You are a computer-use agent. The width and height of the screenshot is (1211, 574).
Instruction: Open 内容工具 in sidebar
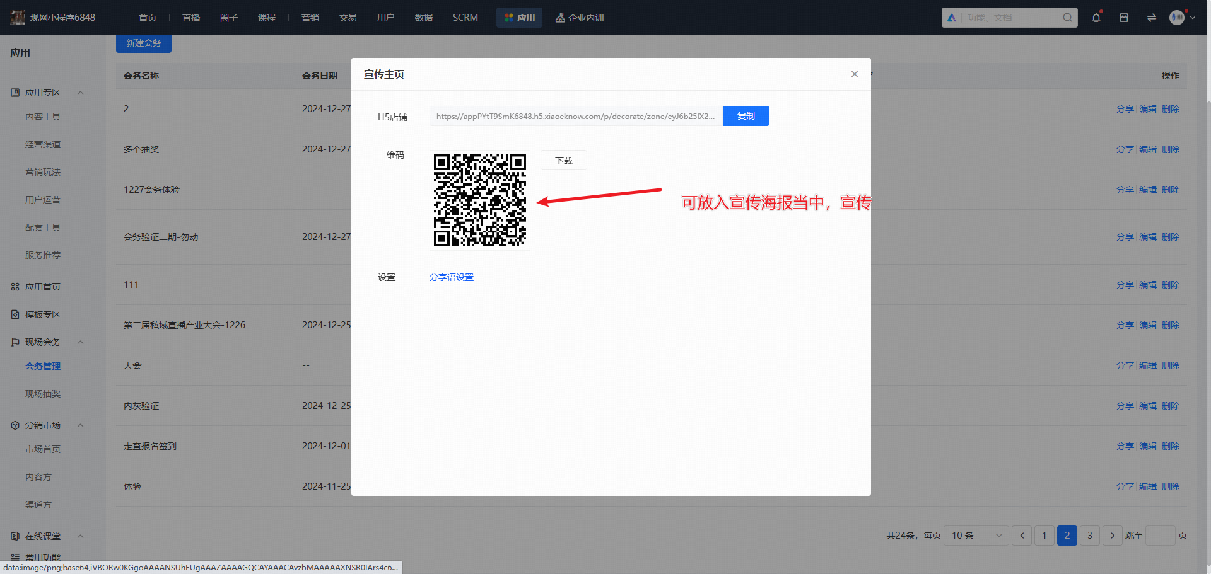tap(43, 117)
